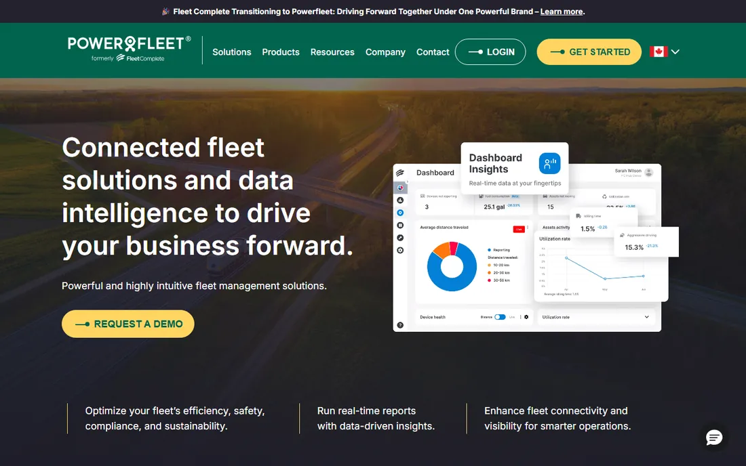Click the GET STARTED button
The height and width of the screenshot is (466, 746).
pyautogui.click(x=589, y=51)
